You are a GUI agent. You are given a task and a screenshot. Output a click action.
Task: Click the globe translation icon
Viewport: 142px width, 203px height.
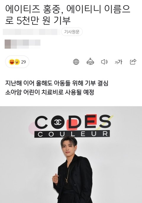(76, 62)
